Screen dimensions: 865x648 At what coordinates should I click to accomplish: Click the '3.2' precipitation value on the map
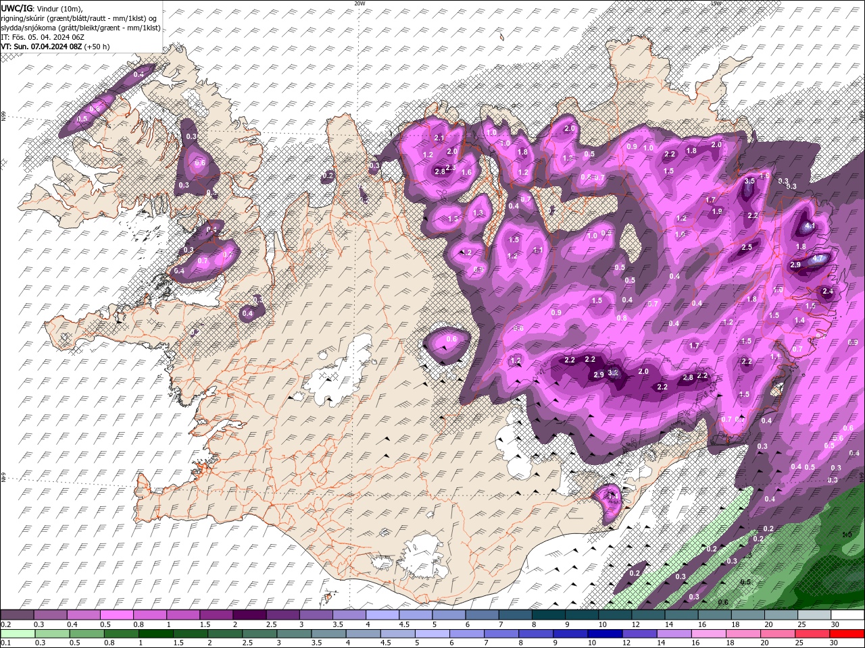tap(614, 373)
